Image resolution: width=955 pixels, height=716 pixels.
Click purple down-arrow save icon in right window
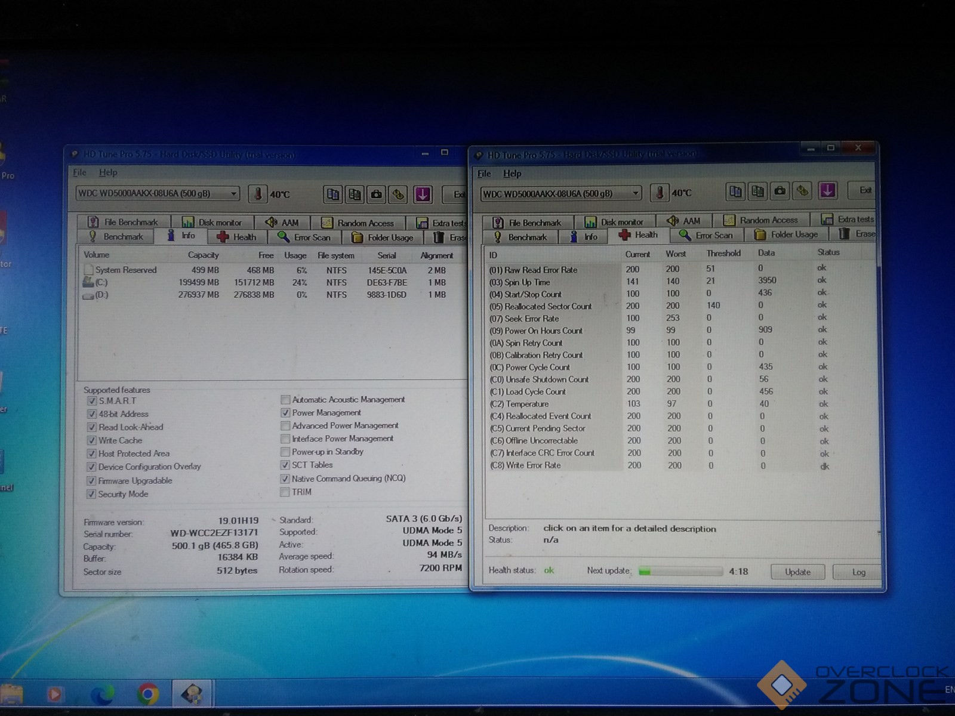[x=827, y=191]
